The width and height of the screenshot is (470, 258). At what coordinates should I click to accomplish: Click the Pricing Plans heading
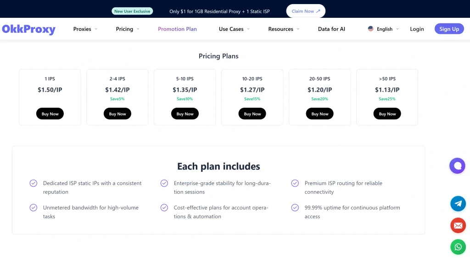tap(218, 56)
